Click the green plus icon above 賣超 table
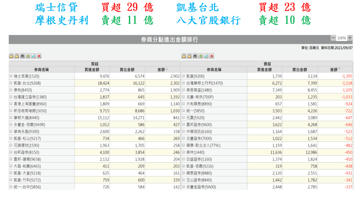The image size is (360, 198). point(200,56)
